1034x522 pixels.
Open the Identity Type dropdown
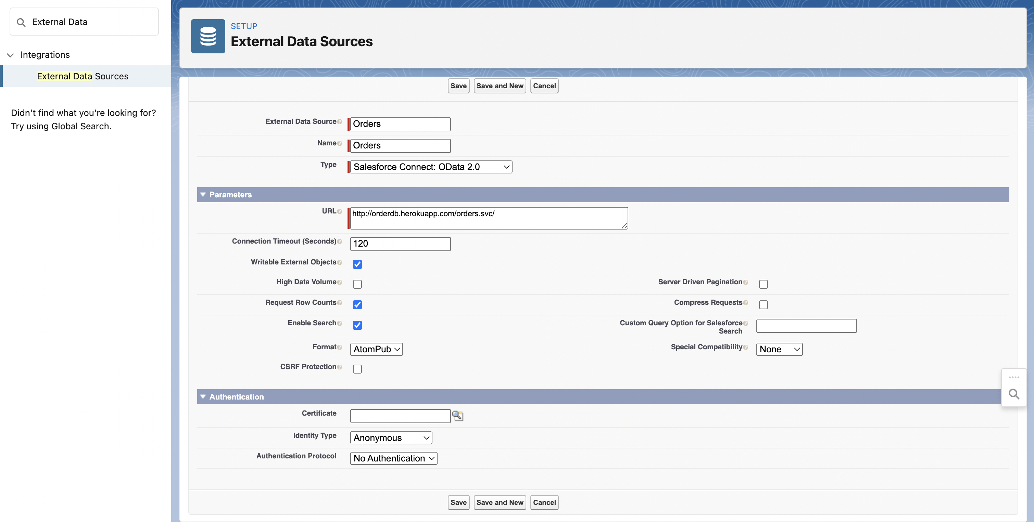click(391, 438)
